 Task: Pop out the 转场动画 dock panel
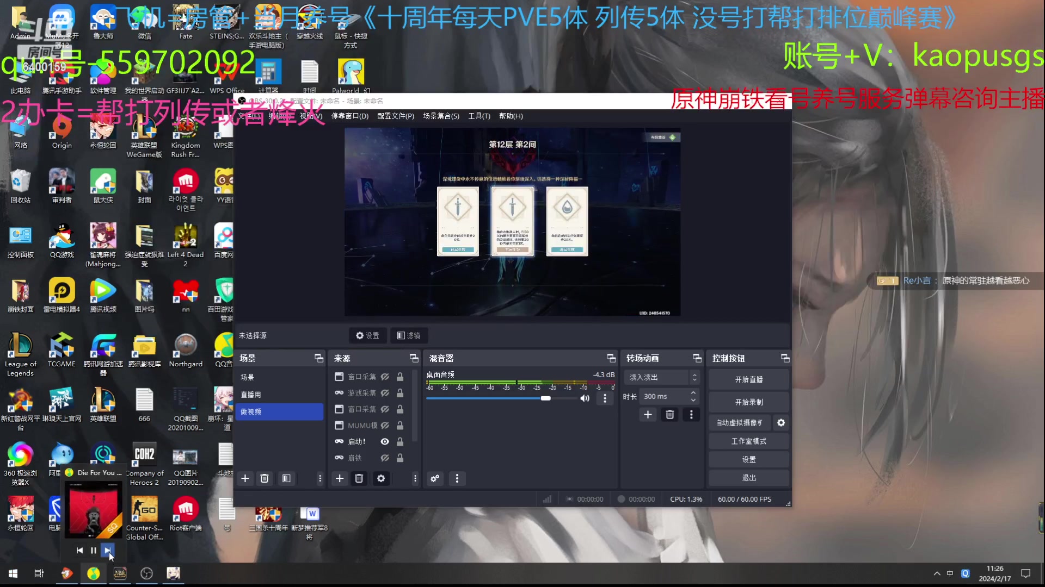[697, 358]
